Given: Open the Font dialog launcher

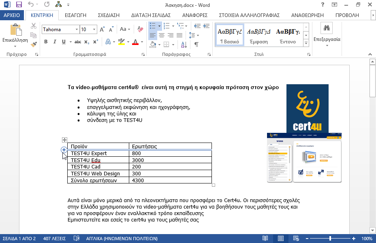Looking at the screenshot, I should click(x=143, y=55).
